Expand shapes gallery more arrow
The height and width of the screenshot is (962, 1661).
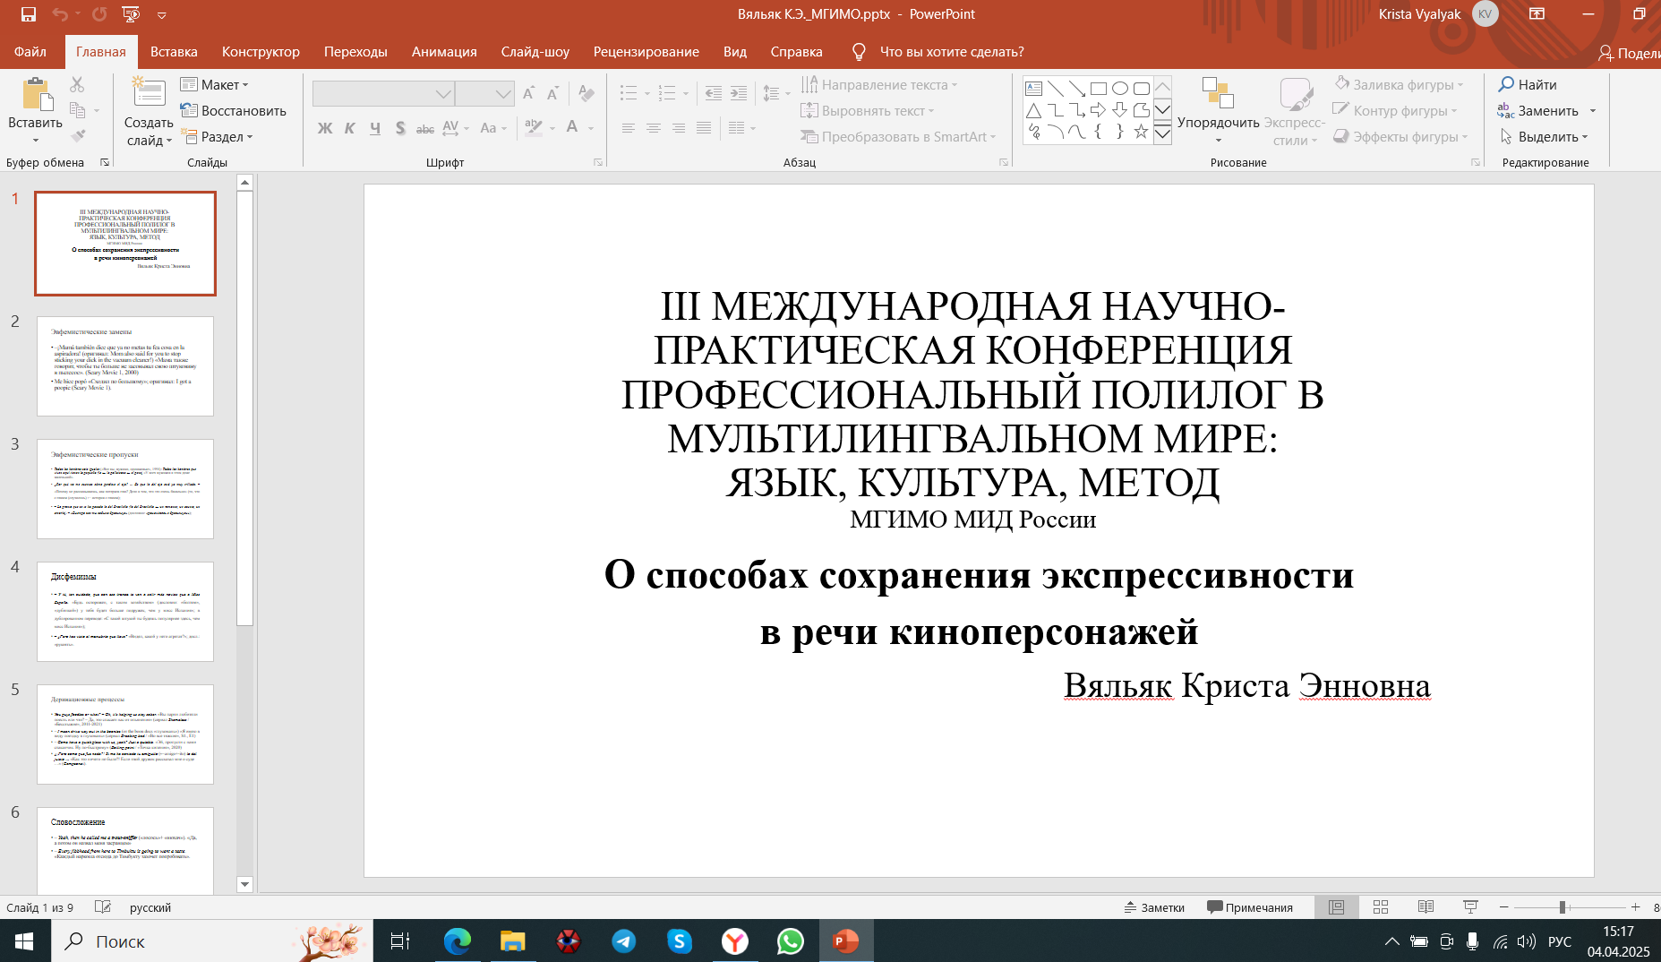coord(1162,135)
